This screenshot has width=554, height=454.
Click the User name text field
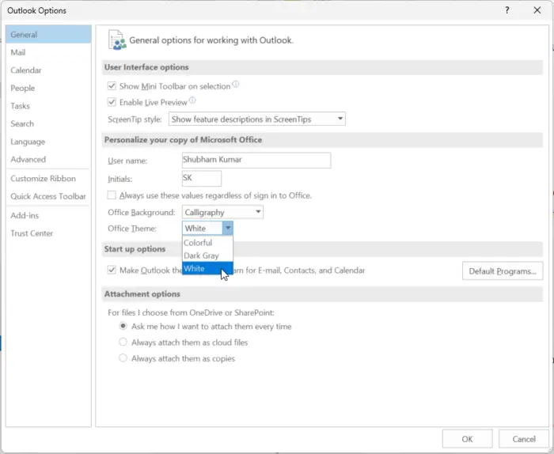[x=256, y=161]
